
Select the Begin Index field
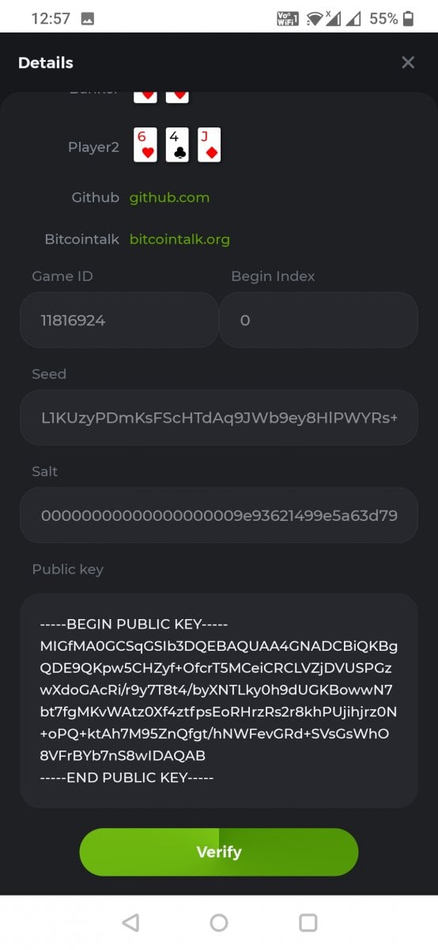click(x=319, y=320)
